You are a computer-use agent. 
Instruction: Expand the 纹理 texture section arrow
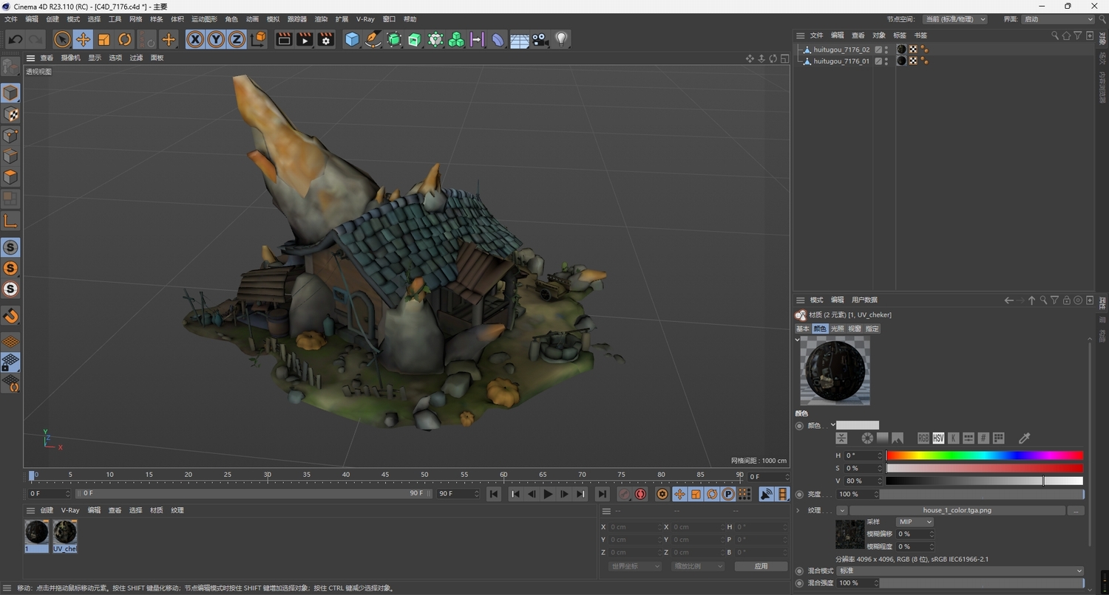coord(798,510)
